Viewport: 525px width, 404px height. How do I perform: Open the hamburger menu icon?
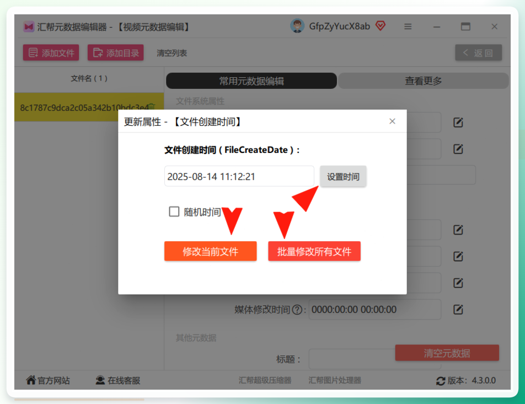click(x=408, y=26)
